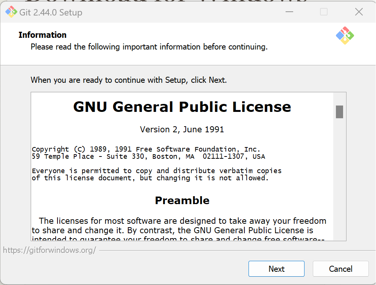The width and height of the screenshot is (376, 285).
Task: Click 'of this license document' line
Action: click(x=150, y=178)
